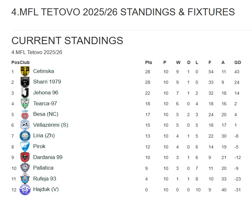The width and height of the screenshot is (252, 200).
Task: Click the Pallatica club badge
Action: pyautogui.click(x=25, y=168)
